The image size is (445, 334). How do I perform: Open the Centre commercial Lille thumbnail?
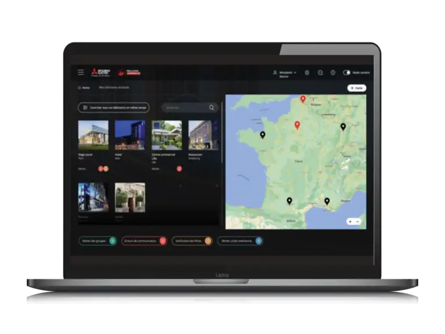pyautogui.click(x=167, y=135)
